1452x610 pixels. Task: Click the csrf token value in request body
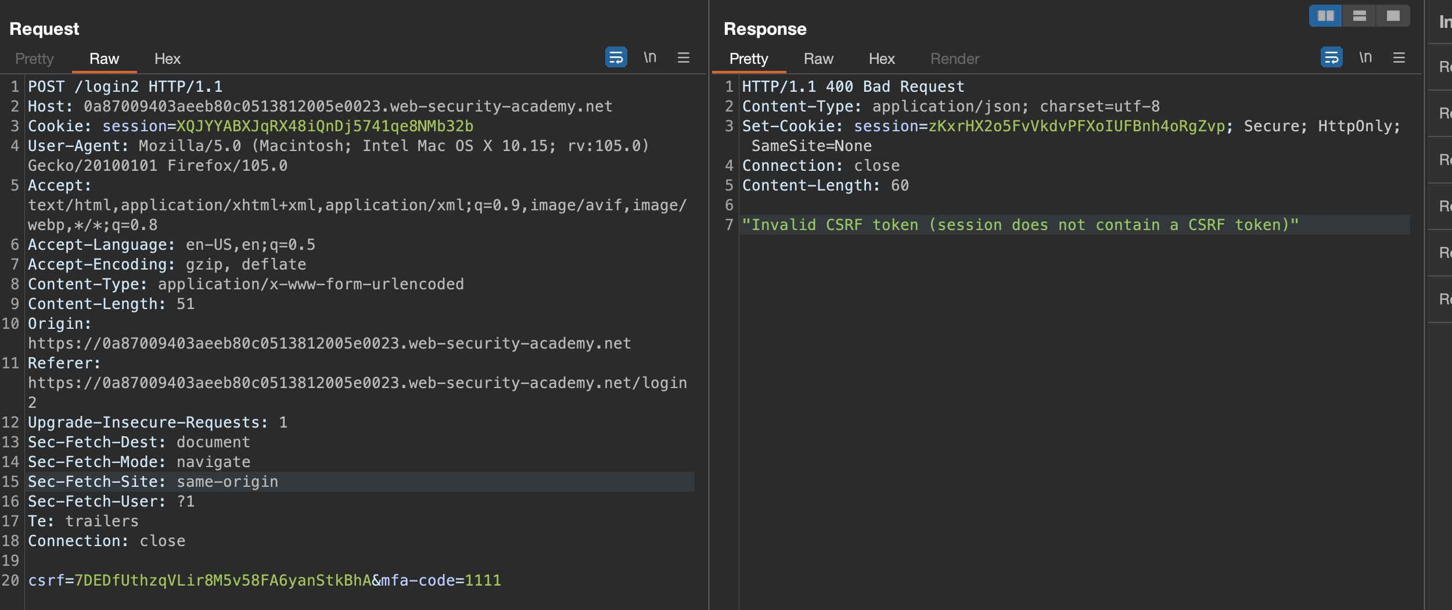(222, 581)
